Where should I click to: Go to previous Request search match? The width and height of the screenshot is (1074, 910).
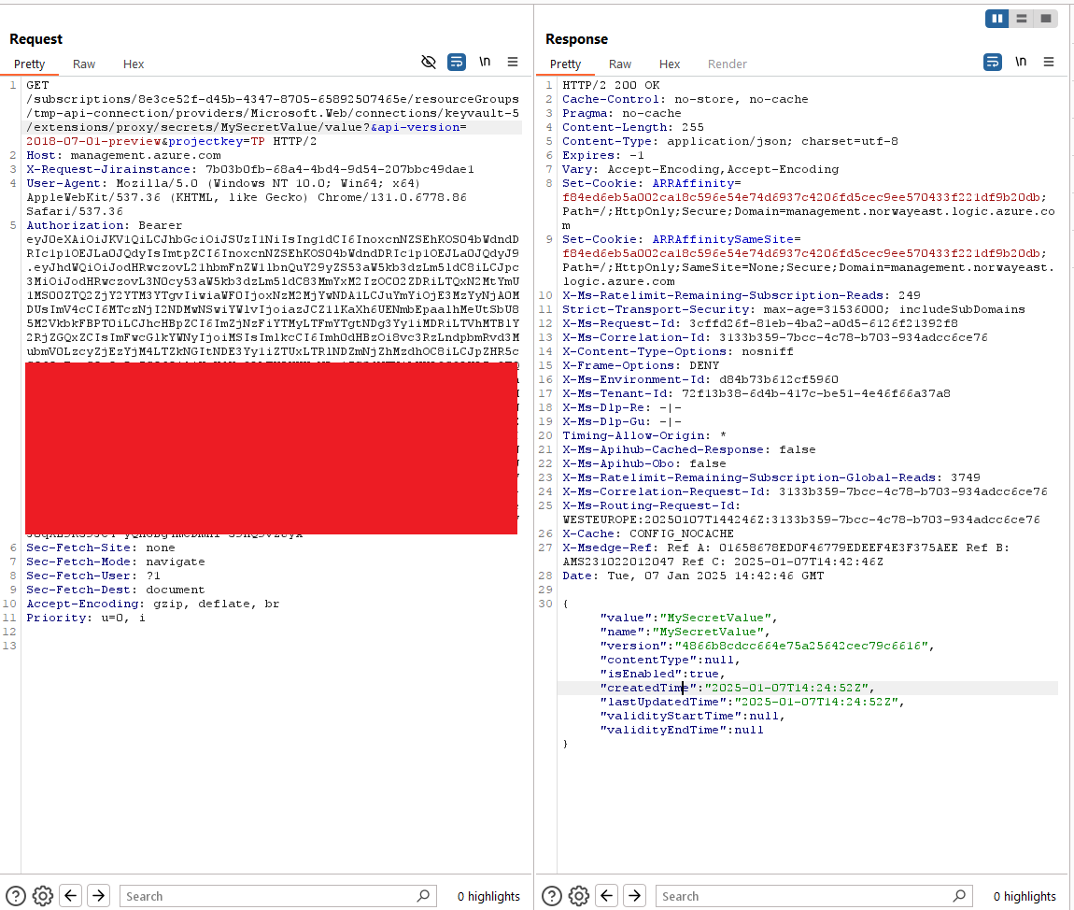72,896
